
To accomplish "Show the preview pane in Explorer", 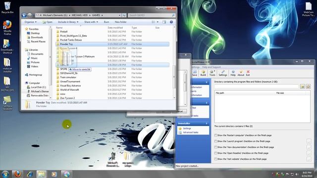I will pyautogui.click(x=164, y=22).
